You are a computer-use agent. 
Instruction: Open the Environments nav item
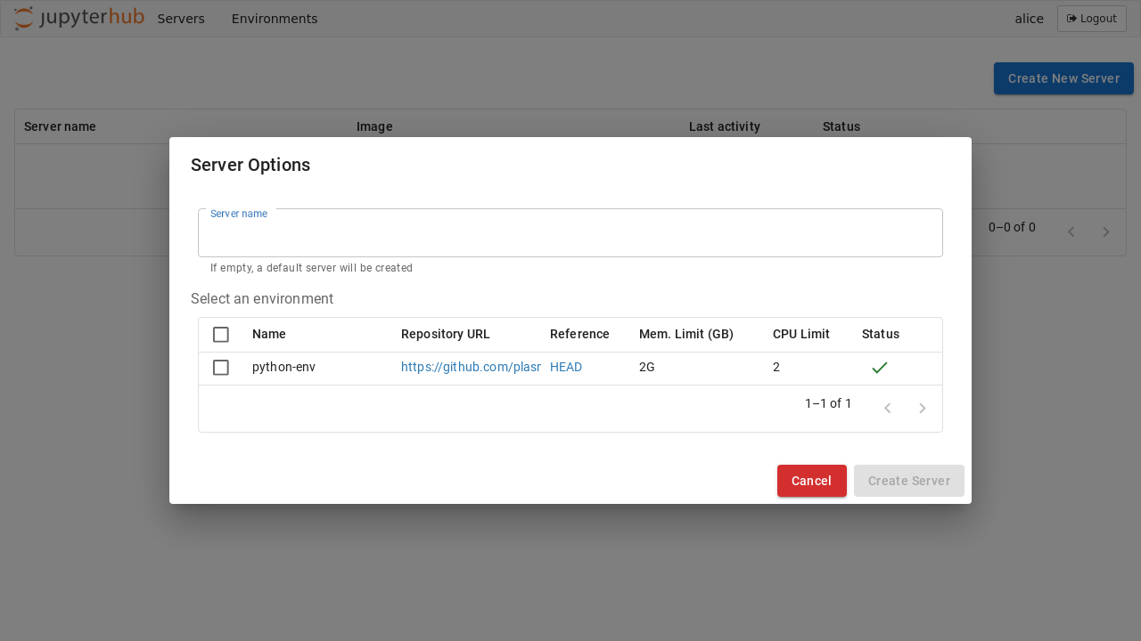pos(275,19)
